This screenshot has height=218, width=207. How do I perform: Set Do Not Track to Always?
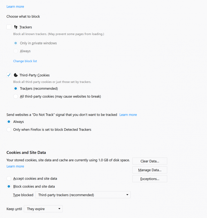tap(9, 122)
